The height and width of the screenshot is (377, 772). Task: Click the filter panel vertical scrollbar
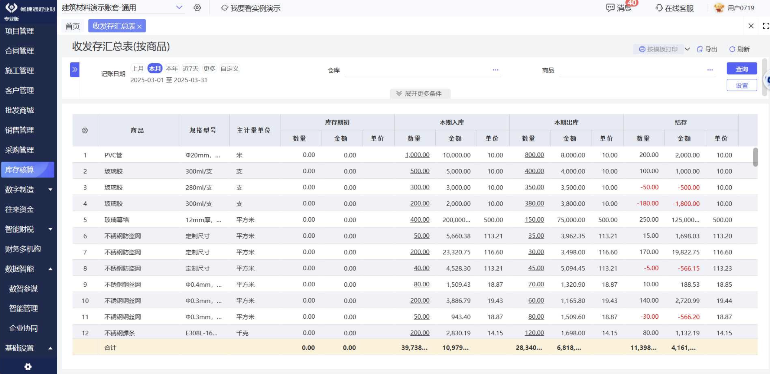pyautogui.click(x=764, y=77)
